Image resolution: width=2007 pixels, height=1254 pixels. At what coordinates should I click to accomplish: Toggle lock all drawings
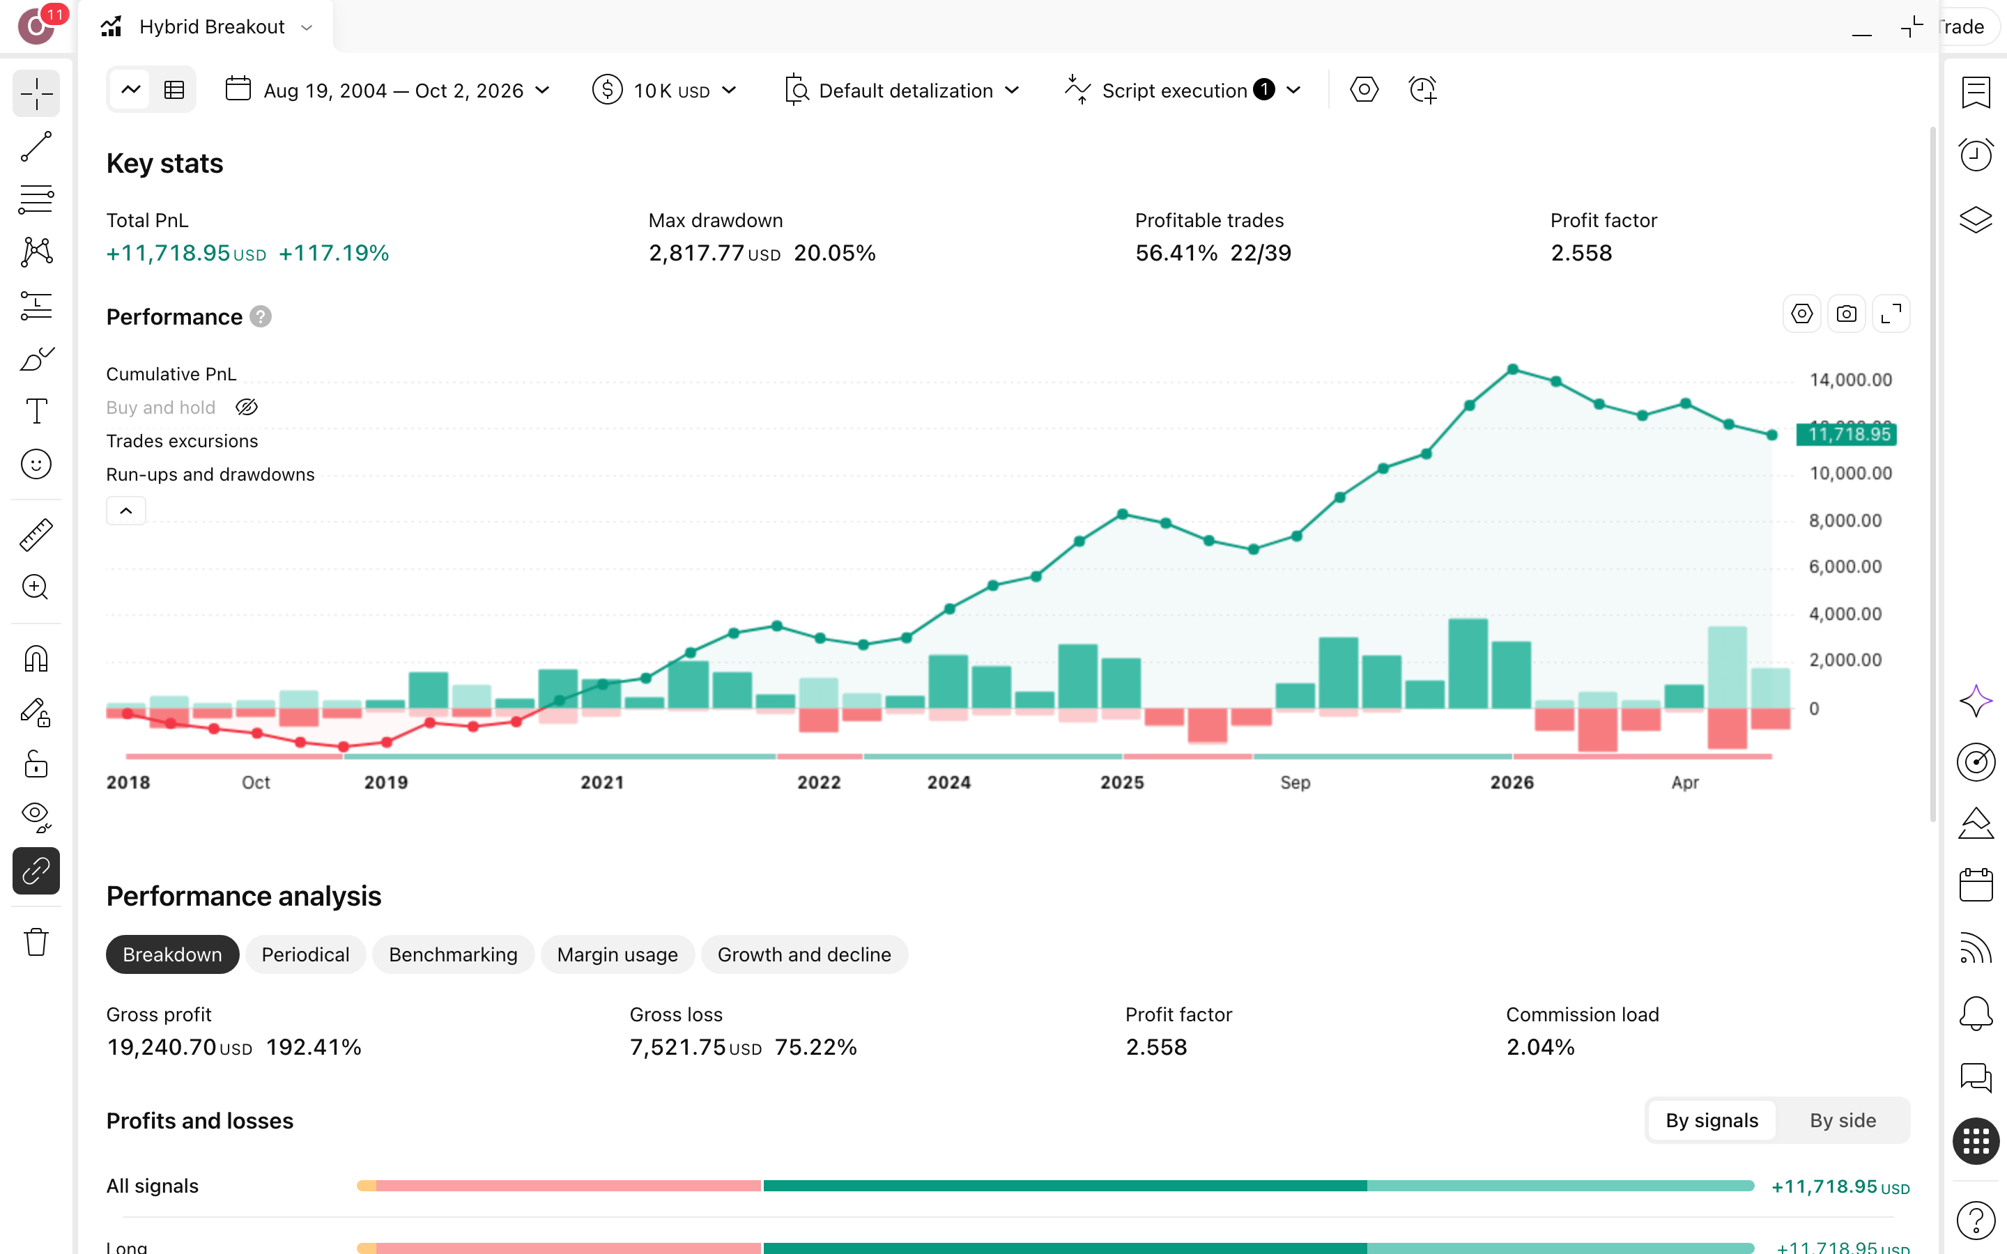point(36,765)
